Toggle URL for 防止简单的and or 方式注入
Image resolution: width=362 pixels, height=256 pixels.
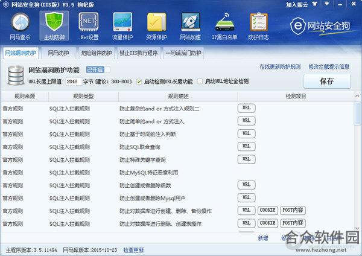click(x=247, y=121)
